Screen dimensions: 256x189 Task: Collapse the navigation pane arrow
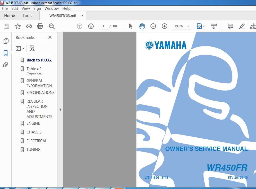pyautogui.click(x=60, y=110)
